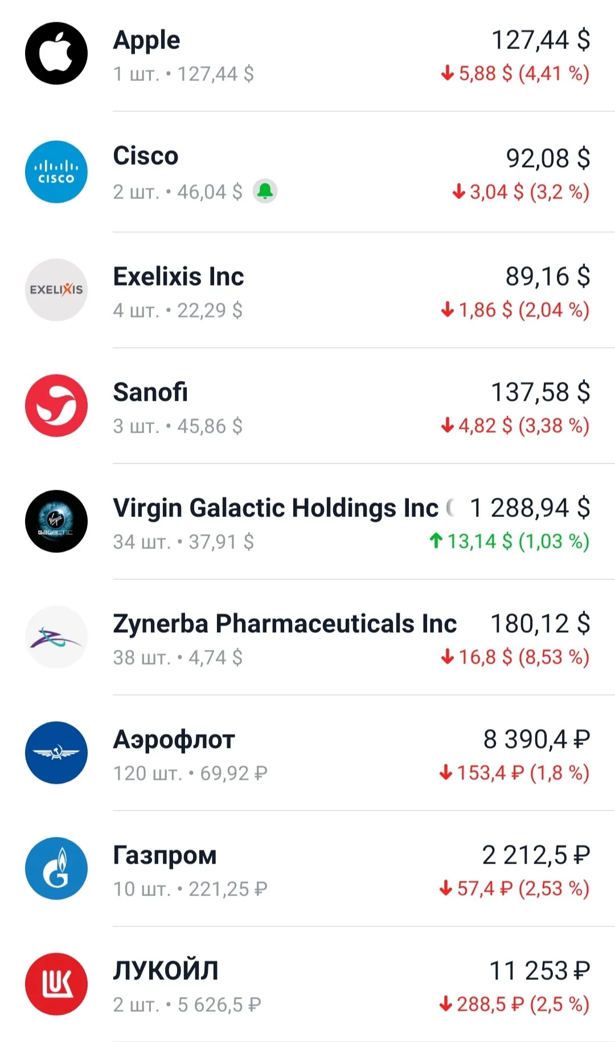
Task: Open the Exelixis Inc position title
Action: 178,276
